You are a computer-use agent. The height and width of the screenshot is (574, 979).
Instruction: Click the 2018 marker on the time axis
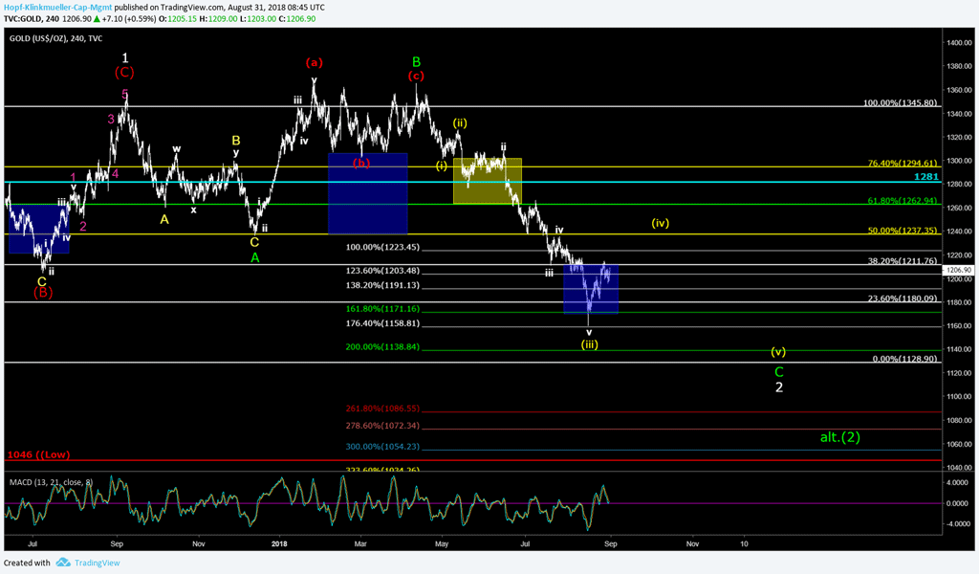tap(279, 541)
